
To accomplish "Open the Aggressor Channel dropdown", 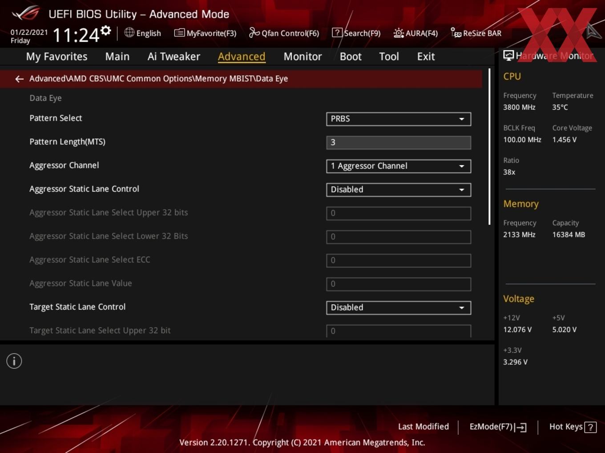I will coord(399,166).
